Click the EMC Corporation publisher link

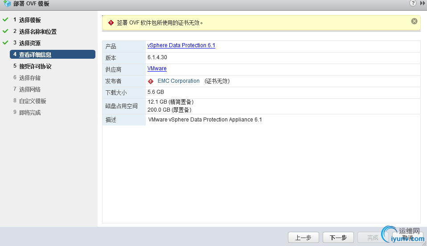coord(179,81)
